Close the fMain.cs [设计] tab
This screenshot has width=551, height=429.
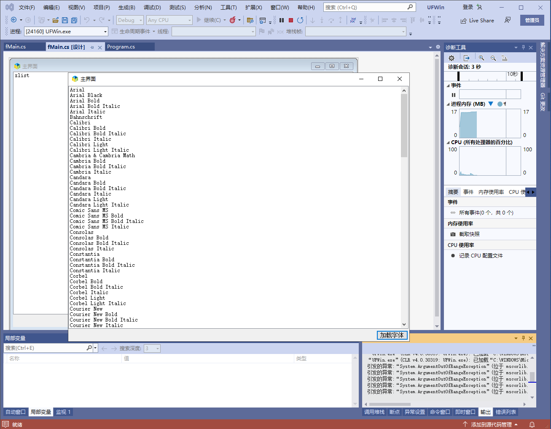point(100,48)
